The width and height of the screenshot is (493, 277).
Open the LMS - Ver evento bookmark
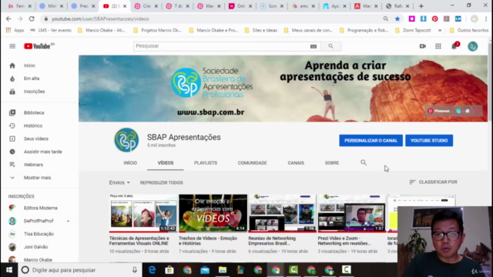[x=51, y=31]
